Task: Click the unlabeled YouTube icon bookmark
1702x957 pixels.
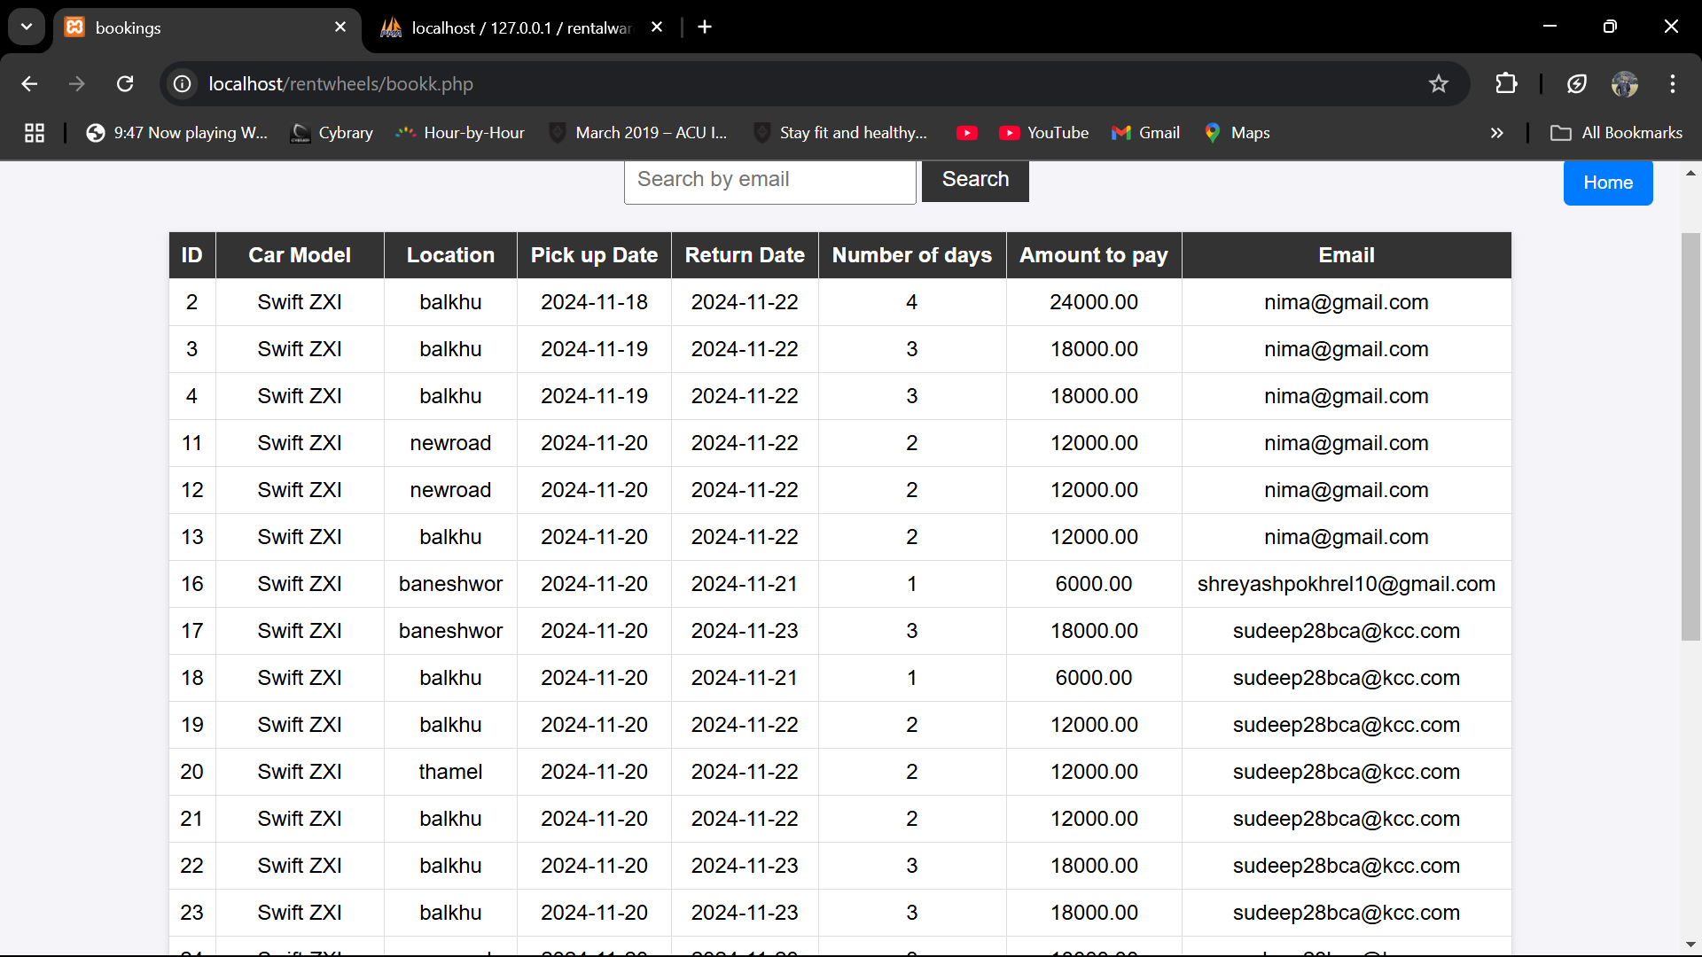Action: pos(967,133)
